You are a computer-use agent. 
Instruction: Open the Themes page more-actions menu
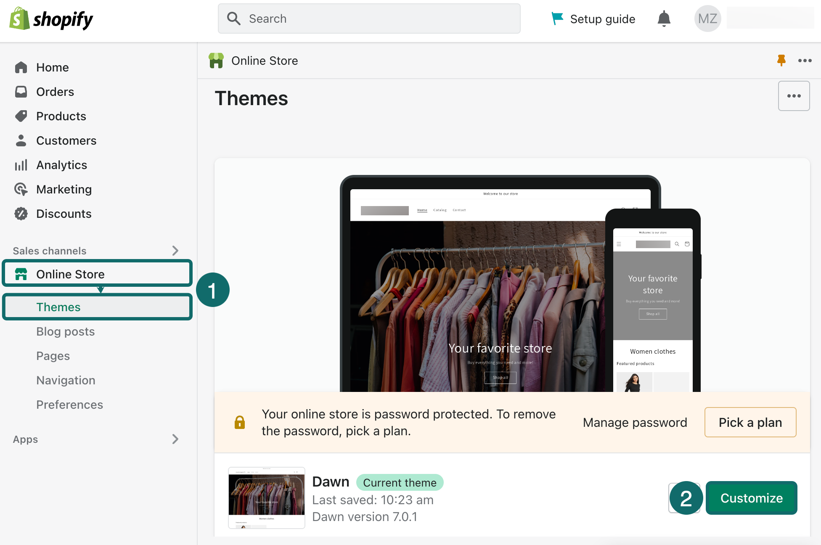coord(794,96)
